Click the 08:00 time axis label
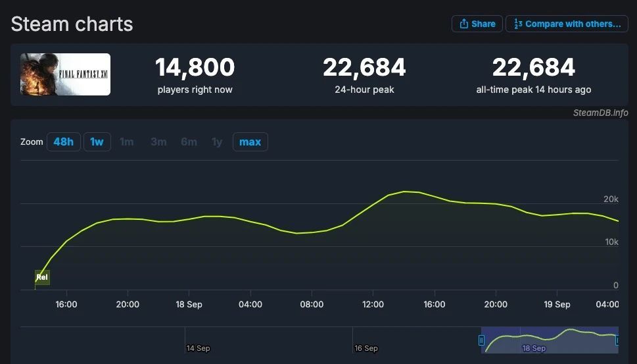Image resolution: width=637 pixels, height=364 pixels. pyautogui.click(x=312, y=305)
